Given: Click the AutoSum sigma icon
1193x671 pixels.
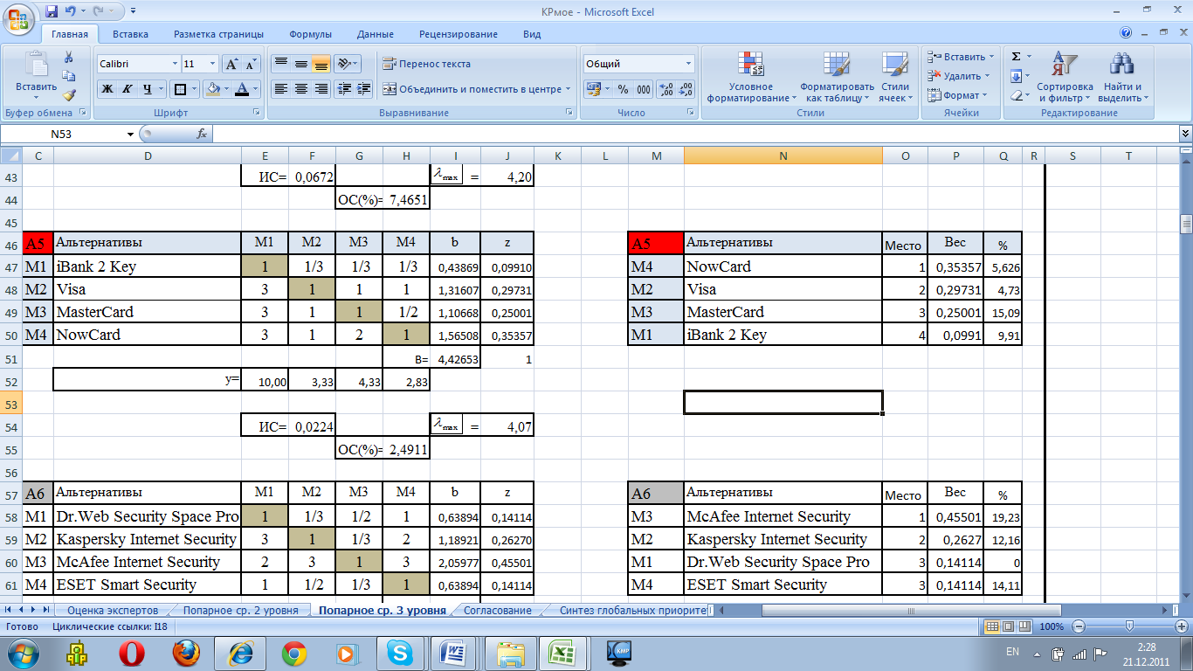Looking at the screenshot, I should point(1017,57).
